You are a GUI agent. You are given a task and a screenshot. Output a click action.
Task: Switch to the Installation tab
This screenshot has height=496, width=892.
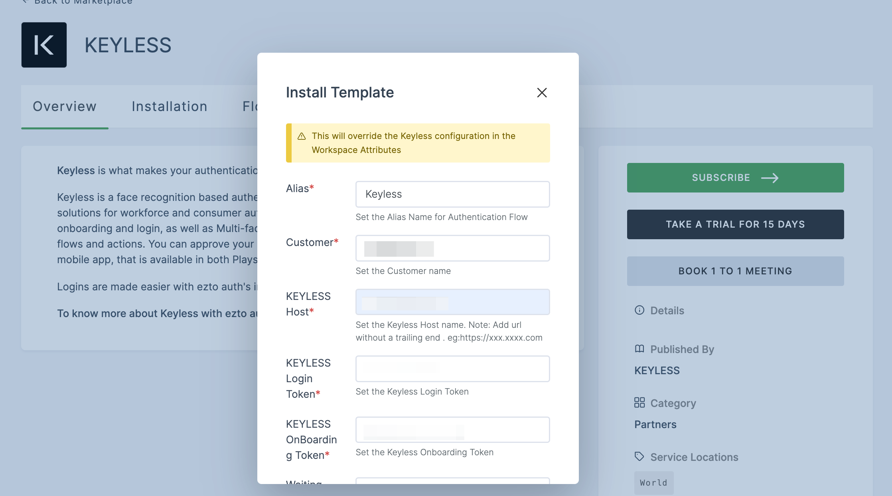170,107
